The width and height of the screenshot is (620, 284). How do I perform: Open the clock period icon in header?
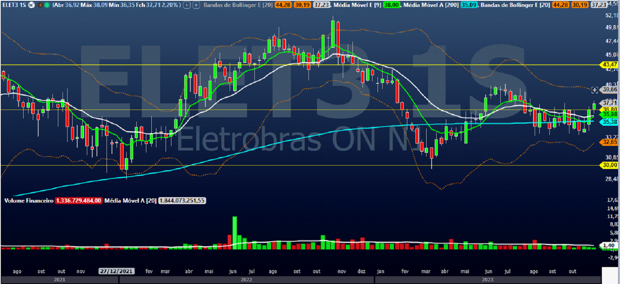186,5
